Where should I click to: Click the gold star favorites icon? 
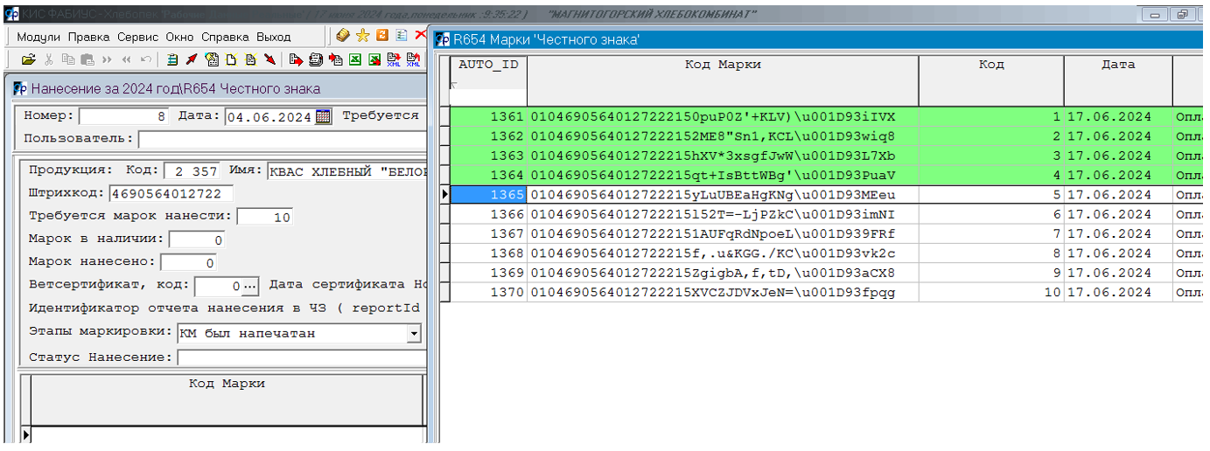click(362, 36)
